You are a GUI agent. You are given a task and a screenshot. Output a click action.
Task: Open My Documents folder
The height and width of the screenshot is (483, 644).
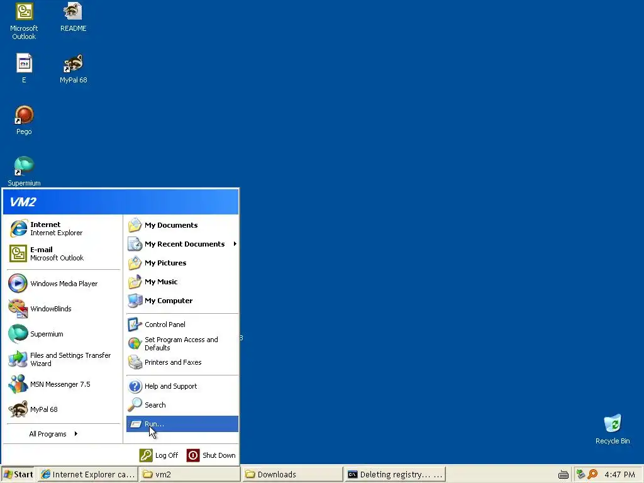pos(182,225)
